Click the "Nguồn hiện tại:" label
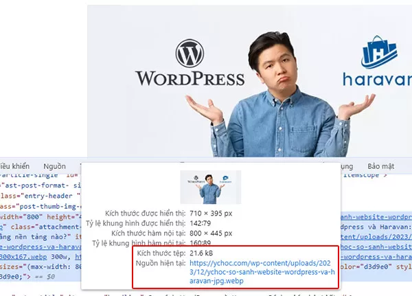This screenshot has height=296, width=412. pyautogui.click(x=161, y=263)
